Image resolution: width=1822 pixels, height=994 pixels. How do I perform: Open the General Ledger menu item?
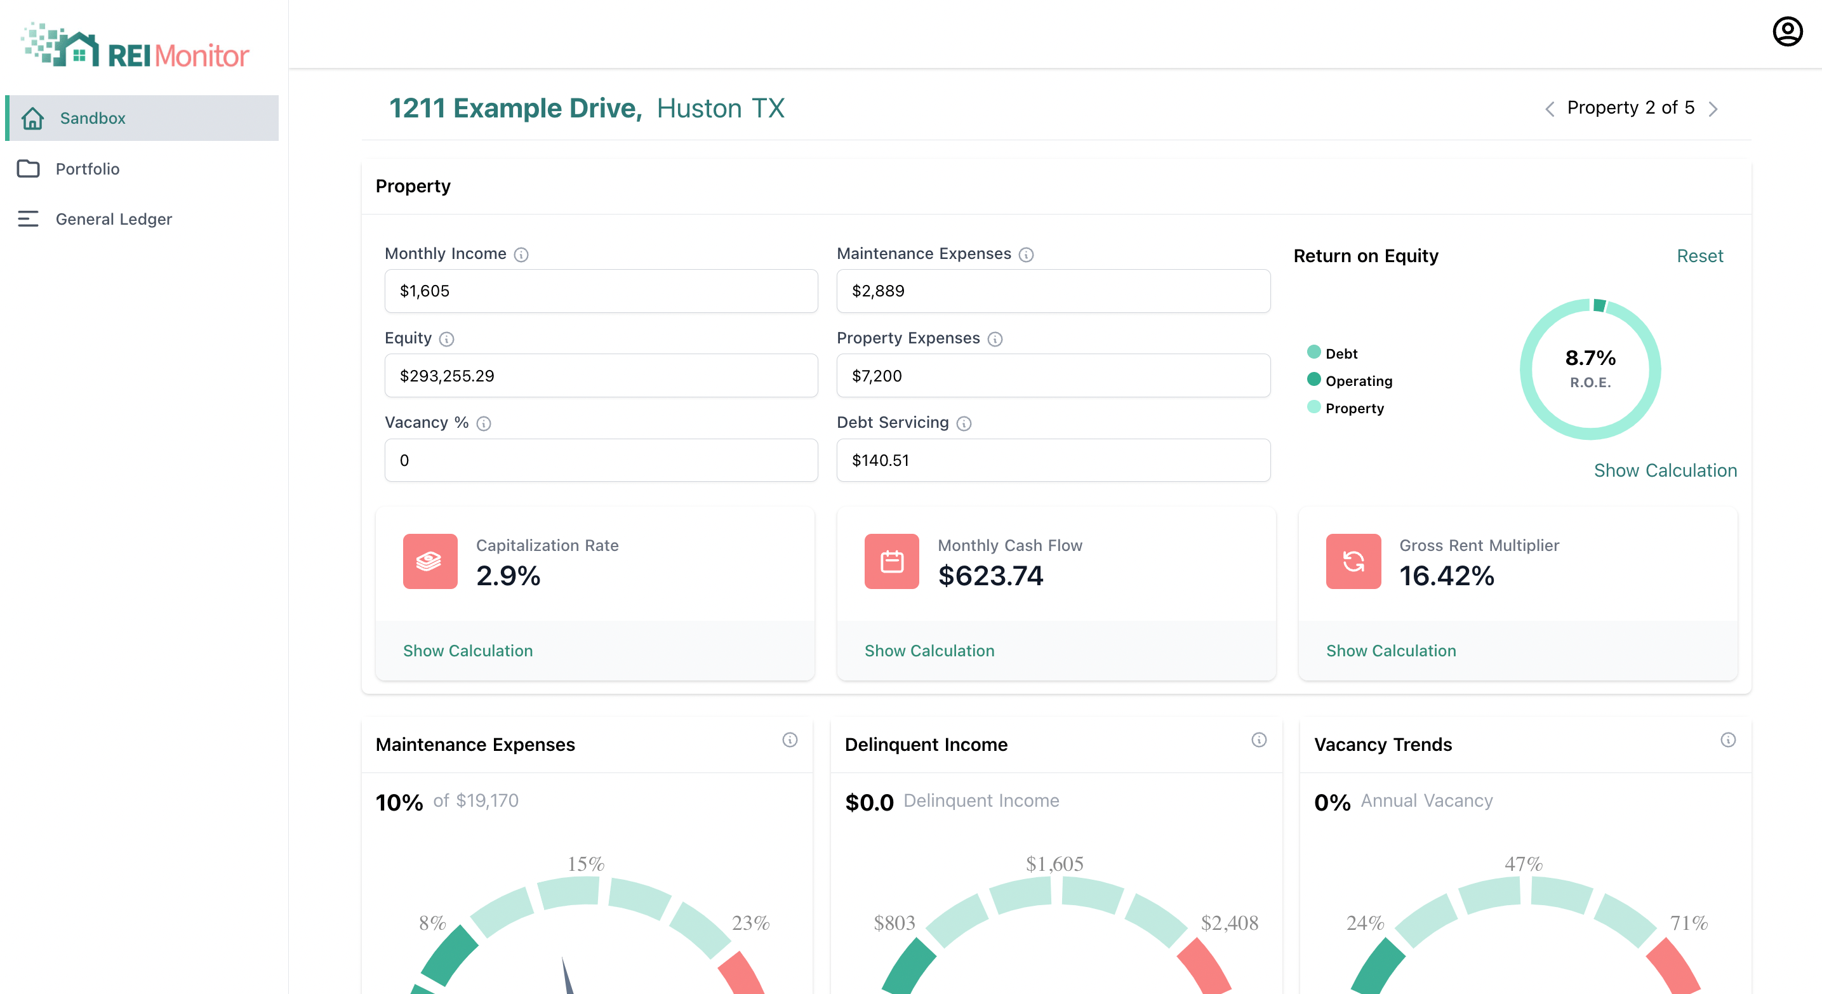[113, 219]
